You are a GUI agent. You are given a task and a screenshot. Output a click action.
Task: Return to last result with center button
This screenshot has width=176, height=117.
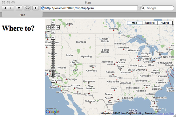click(53, 27)
